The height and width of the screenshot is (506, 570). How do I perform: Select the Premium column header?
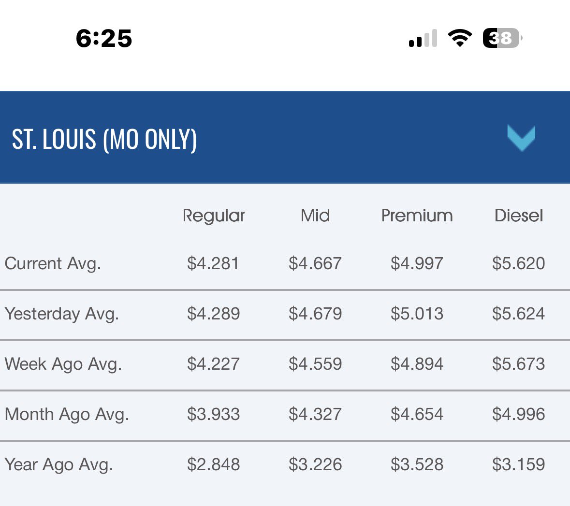pyautogui.click(x=417, y=215)
